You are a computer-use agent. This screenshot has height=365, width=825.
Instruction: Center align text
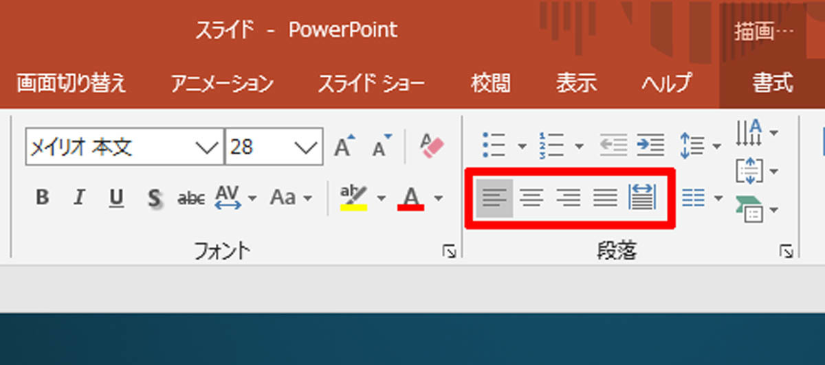pos(531,198)
